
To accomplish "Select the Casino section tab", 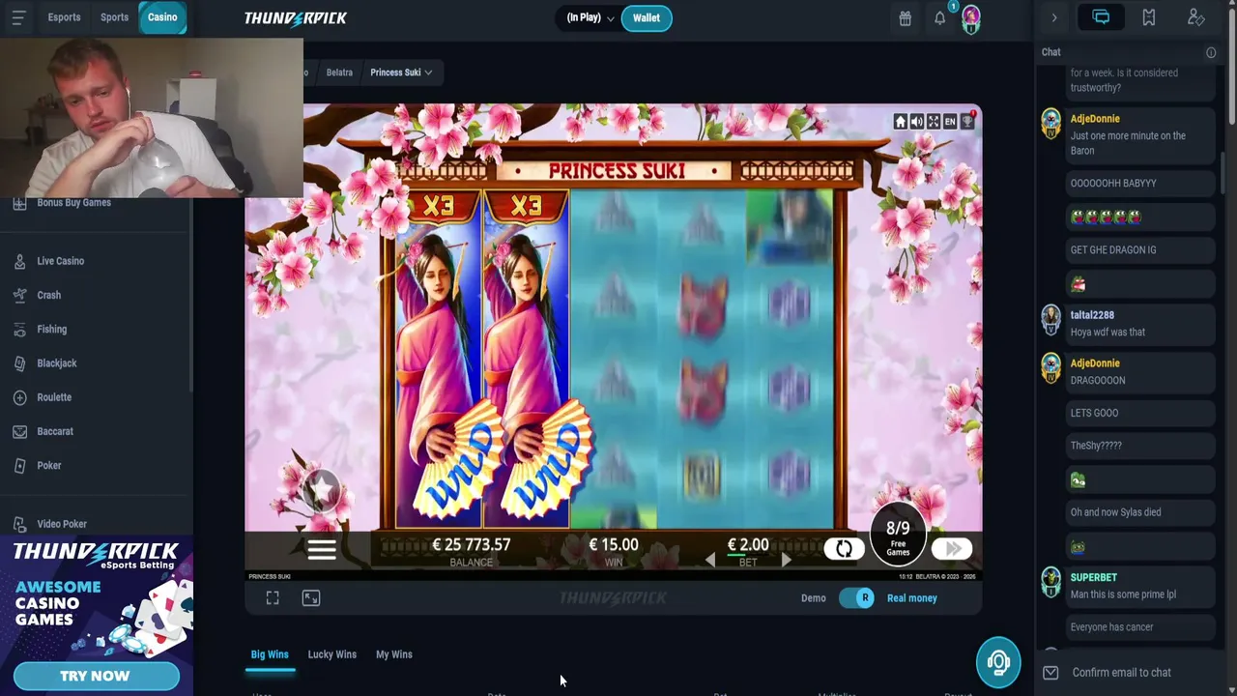I will coord(162,17).
